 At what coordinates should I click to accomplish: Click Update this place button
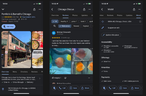pos(111,35)
